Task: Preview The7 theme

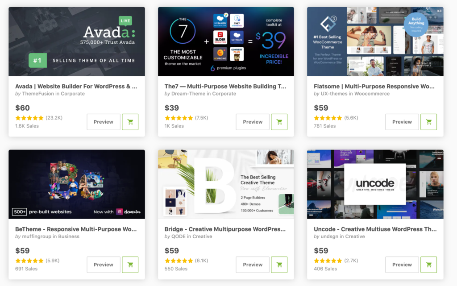Action: tap(253, 122)
